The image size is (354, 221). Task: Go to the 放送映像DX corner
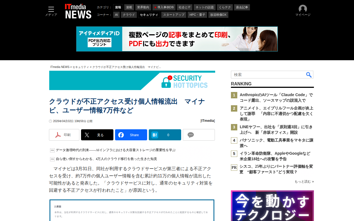218,15
